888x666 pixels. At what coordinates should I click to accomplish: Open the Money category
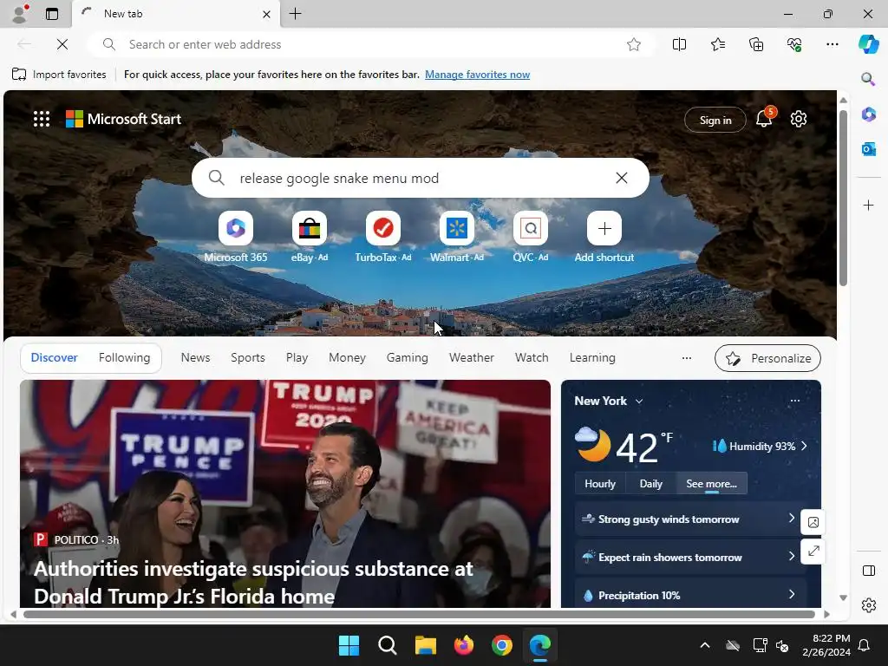[347, 358]
